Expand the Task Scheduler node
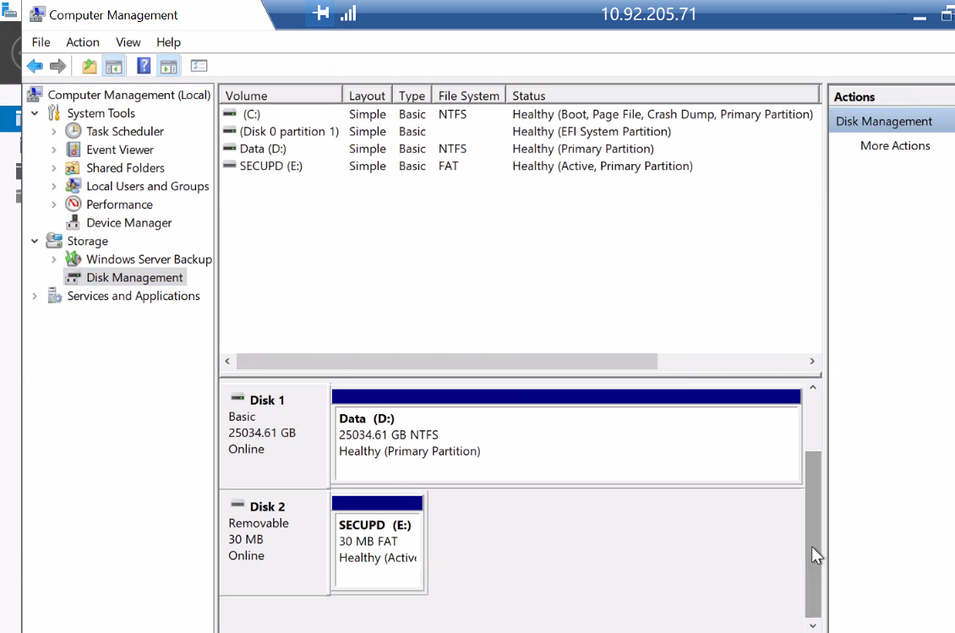 coord(53,132)
